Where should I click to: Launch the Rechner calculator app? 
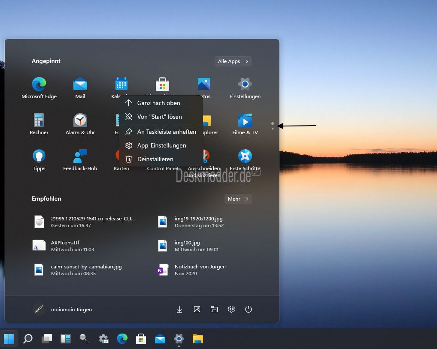coord(39,124)
